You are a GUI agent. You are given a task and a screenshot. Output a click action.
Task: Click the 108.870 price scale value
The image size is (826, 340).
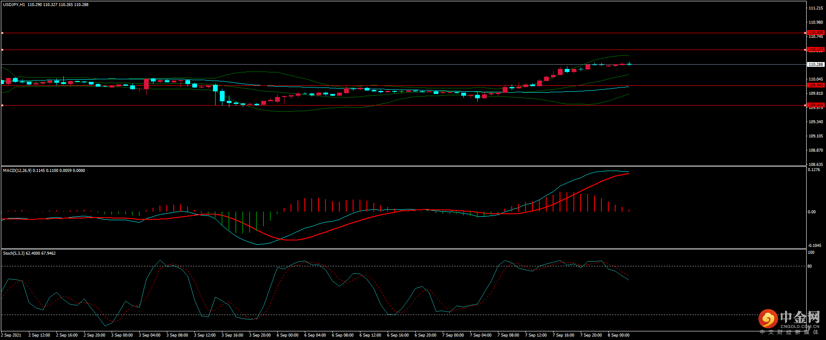pyautogui.click(x=815, y=150)
